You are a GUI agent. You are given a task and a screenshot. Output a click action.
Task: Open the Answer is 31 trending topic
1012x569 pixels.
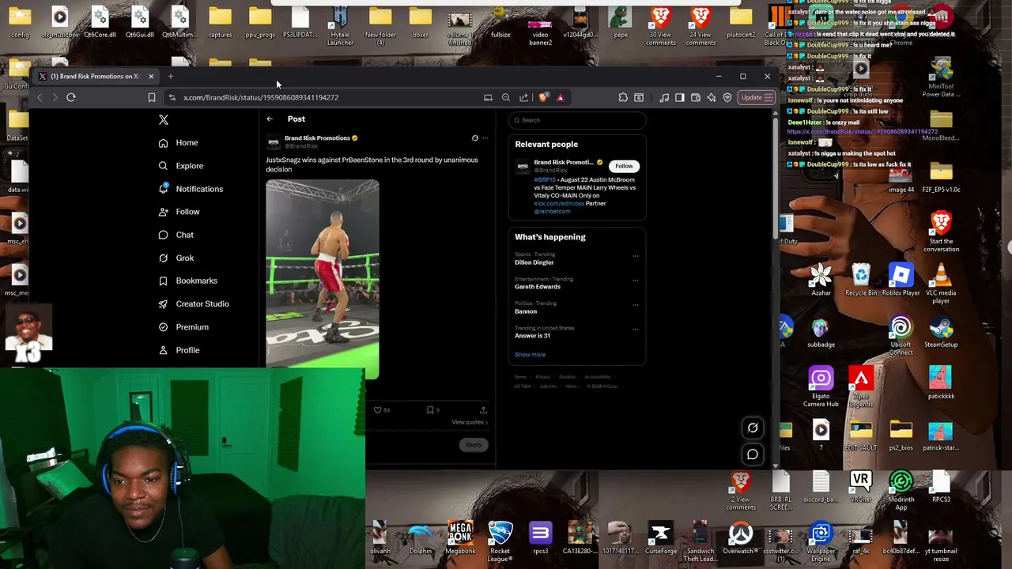pyautogui.click(x=532, y=336)
